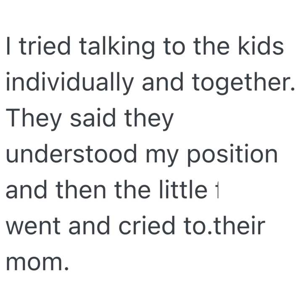Click the word "understood"
Screen dimensions: 301x301
pos(71,155)
